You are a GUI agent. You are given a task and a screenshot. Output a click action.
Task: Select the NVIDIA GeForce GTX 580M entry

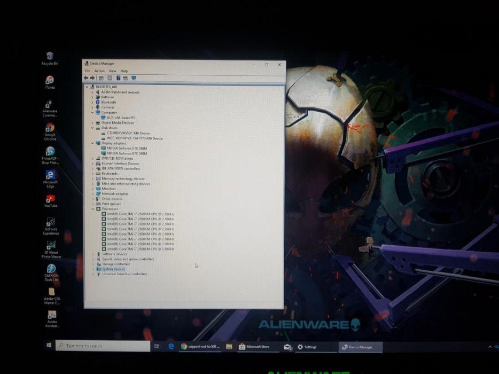(128, 148)
